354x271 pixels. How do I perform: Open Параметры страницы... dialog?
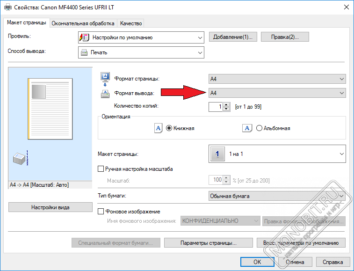point(209,243)
